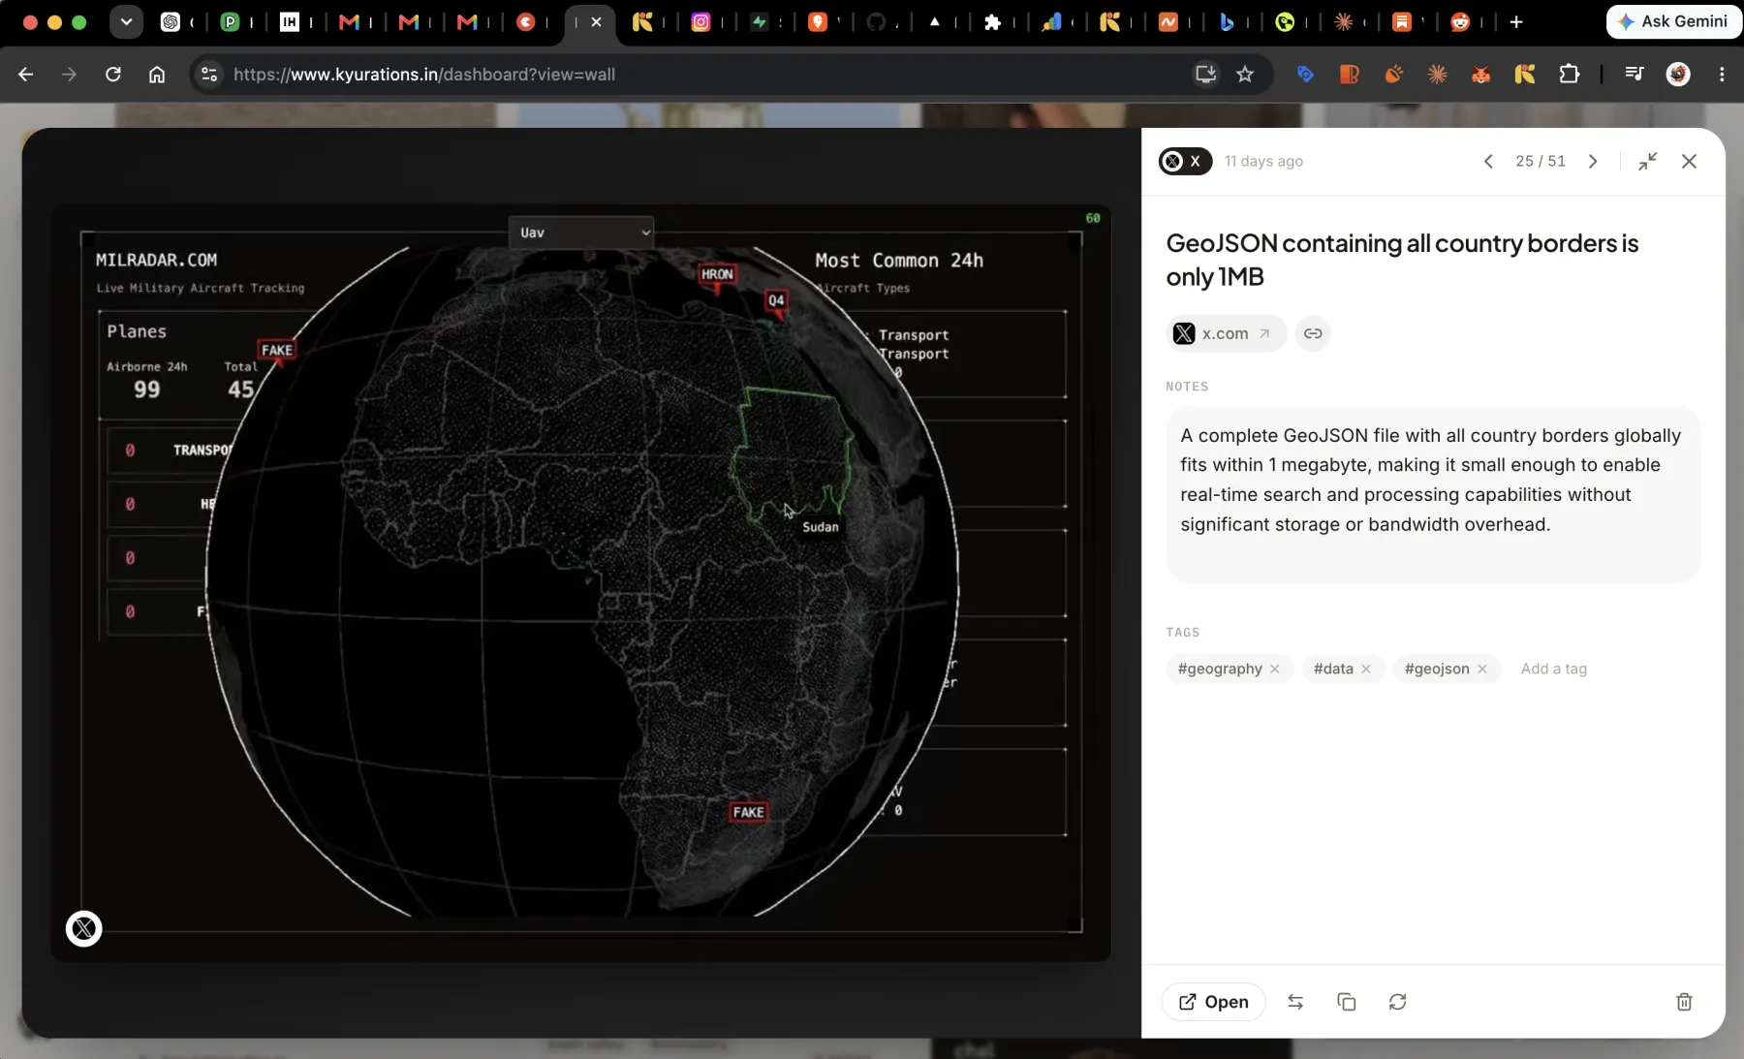The height and width of the screenshot is (1059, 1744).
Task: Click the Open button
Action: (1213, 1002)
